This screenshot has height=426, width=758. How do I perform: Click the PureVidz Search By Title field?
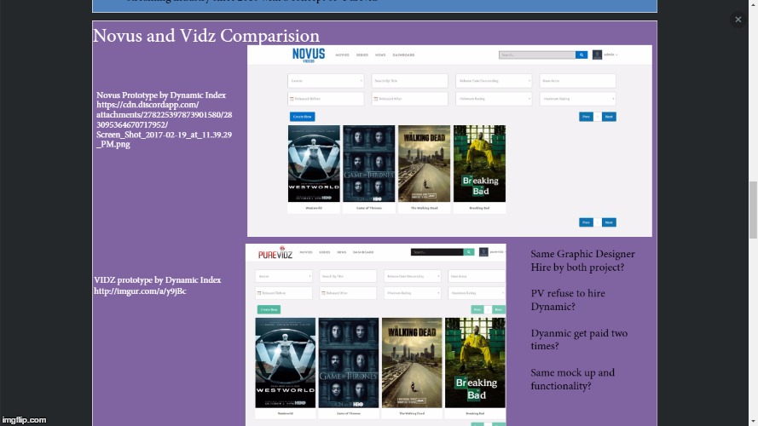(x=348, y=276)
